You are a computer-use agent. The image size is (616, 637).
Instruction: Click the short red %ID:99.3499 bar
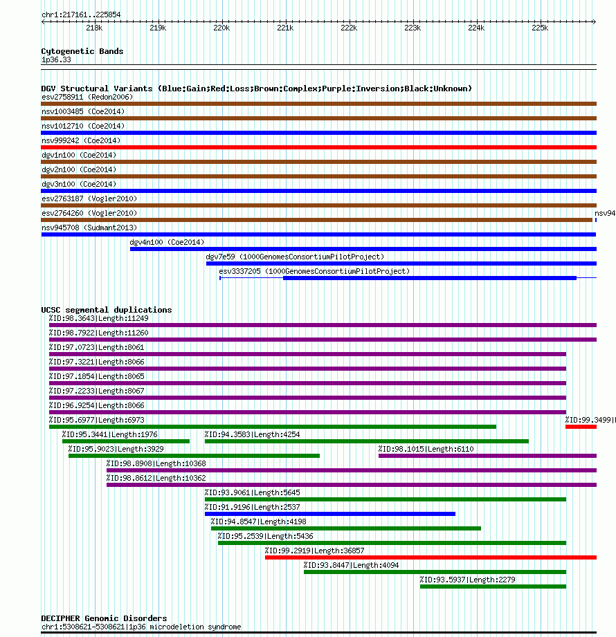pyautogui.click(x=581, y=427)
